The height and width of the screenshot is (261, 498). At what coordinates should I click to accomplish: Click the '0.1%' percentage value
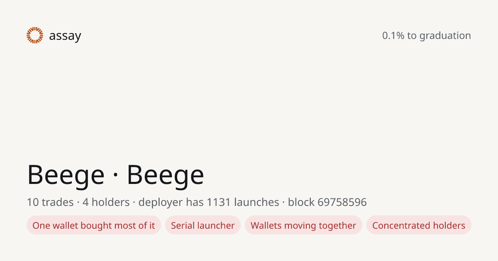pyautogui.click(x=393, y=36)
